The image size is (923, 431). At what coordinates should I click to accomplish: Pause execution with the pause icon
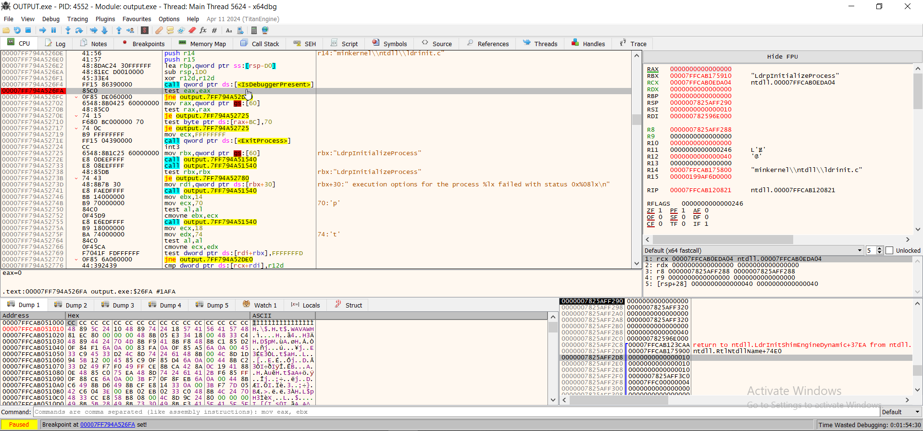tap(54, 30)
